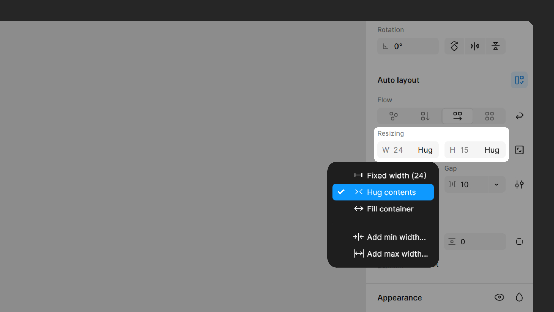Flip the selection horizontally
The width and height of the screenshot is (554, 312).
point(475,46)
